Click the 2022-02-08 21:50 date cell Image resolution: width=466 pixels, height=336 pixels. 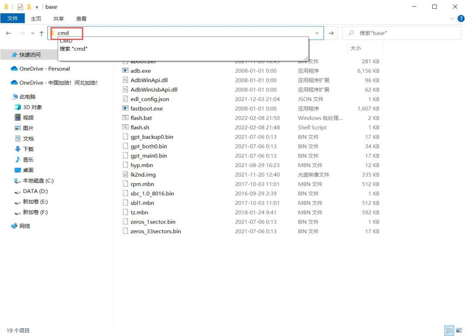tap(257, 118)
